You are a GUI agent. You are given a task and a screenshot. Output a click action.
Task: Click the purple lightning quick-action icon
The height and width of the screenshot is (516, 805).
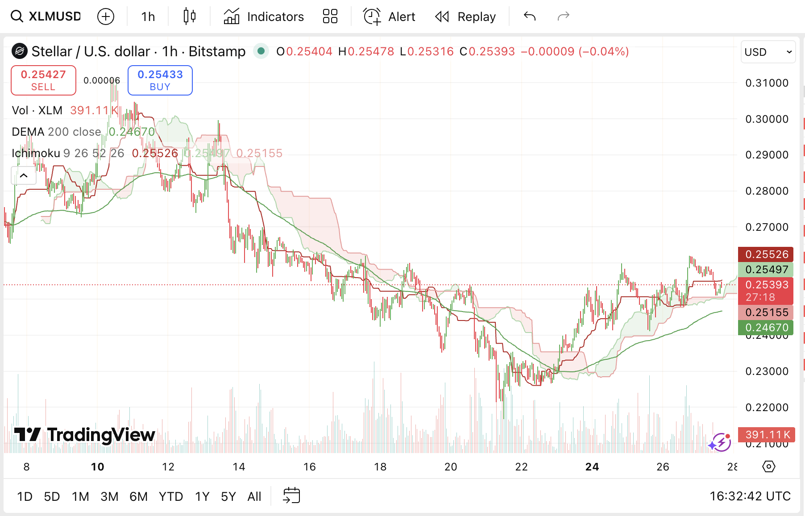click(x=720, y=442)
